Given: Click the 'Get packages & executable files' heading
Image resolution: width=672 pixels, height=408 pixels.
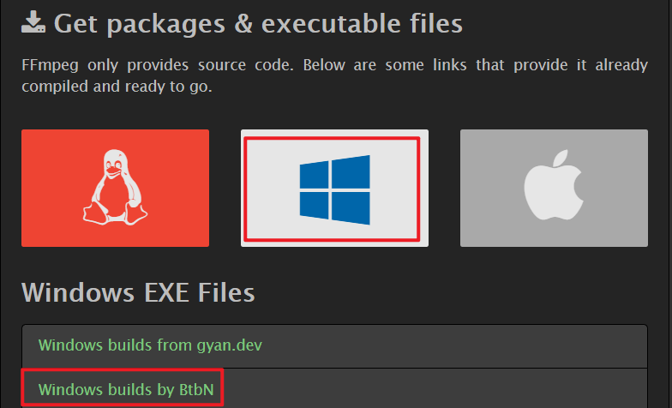Looking at the screenshot, I should point(258,23).
